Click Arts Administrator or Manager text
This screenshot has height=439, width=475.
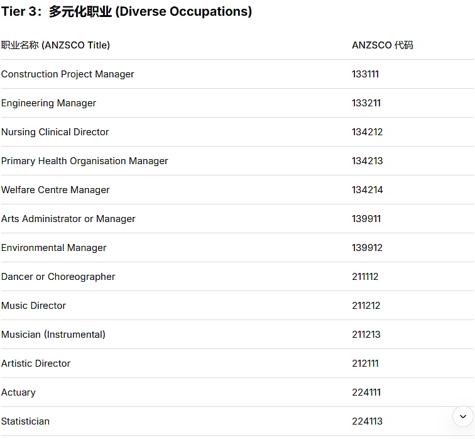coord(68,219)
